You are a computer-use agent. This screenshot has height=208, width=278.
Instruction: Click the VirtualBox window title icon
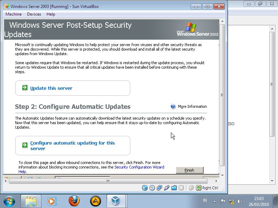click(x=6, y=6)
